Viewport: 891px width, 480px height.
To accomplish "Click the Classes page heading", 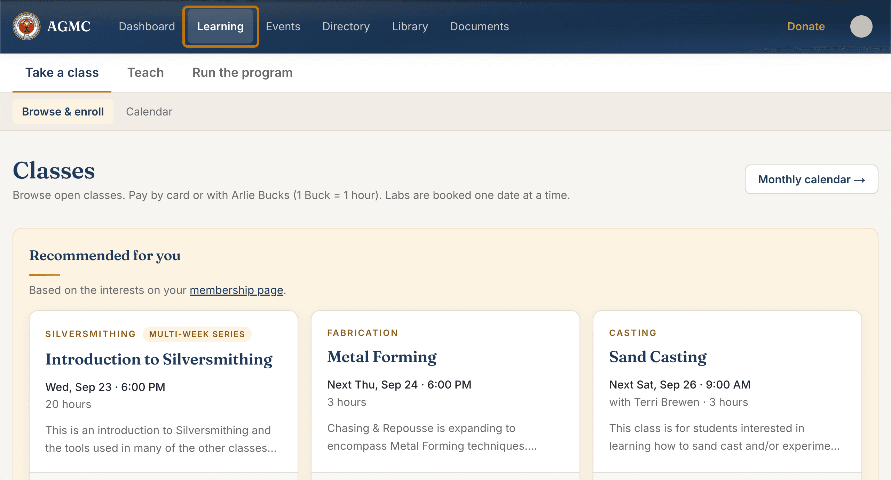I will click(x=54, y=170).
